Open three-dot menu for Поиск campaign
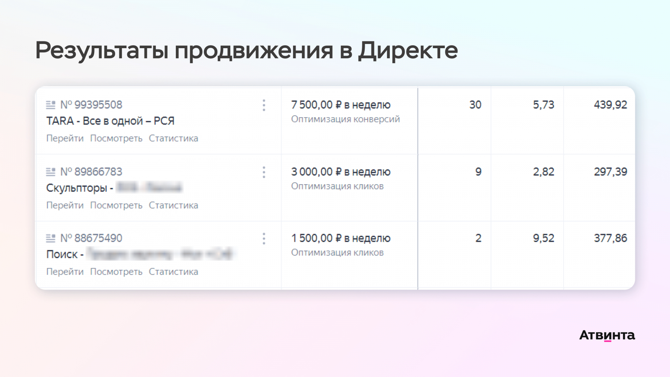 [x=264, y=239]
